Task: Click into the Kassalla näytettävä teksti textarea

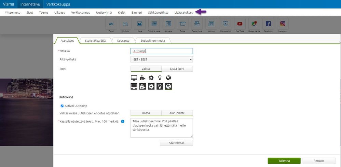Action: 162,128
